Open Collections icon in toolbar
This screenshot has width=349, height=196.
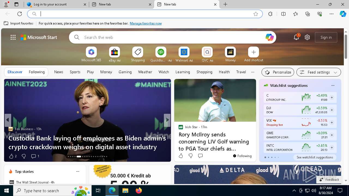[x=308, y=14]
